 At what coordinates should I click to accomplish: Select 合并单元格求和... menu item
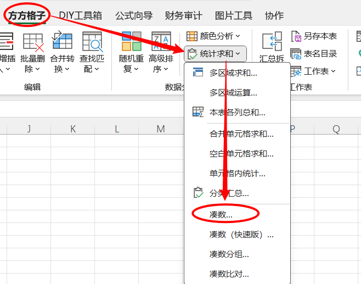pyautogui.click(x=237, y=133)
